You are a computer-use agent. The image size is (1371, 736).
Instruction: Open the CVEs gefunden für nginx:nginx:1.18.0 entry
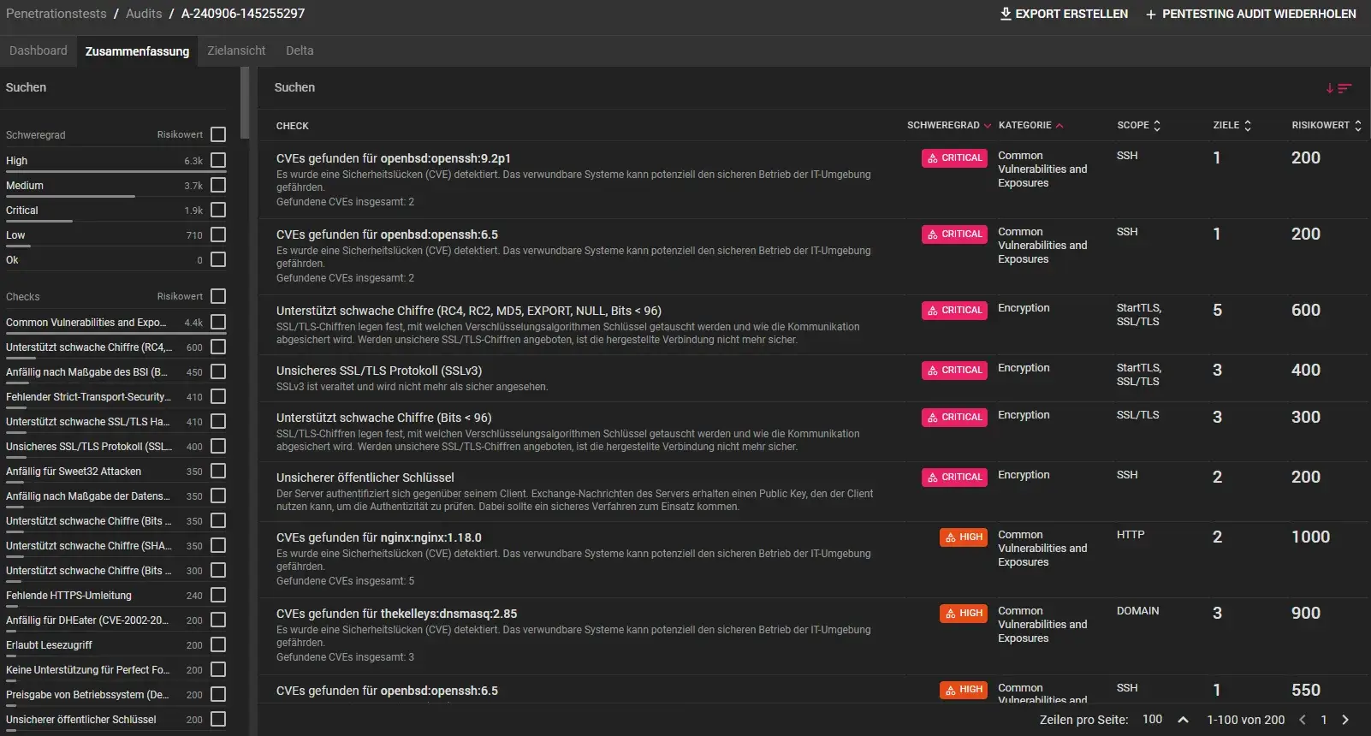379,537
